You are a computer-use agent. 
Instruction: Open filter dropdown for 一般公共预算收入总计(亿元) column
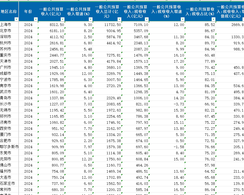119,19
